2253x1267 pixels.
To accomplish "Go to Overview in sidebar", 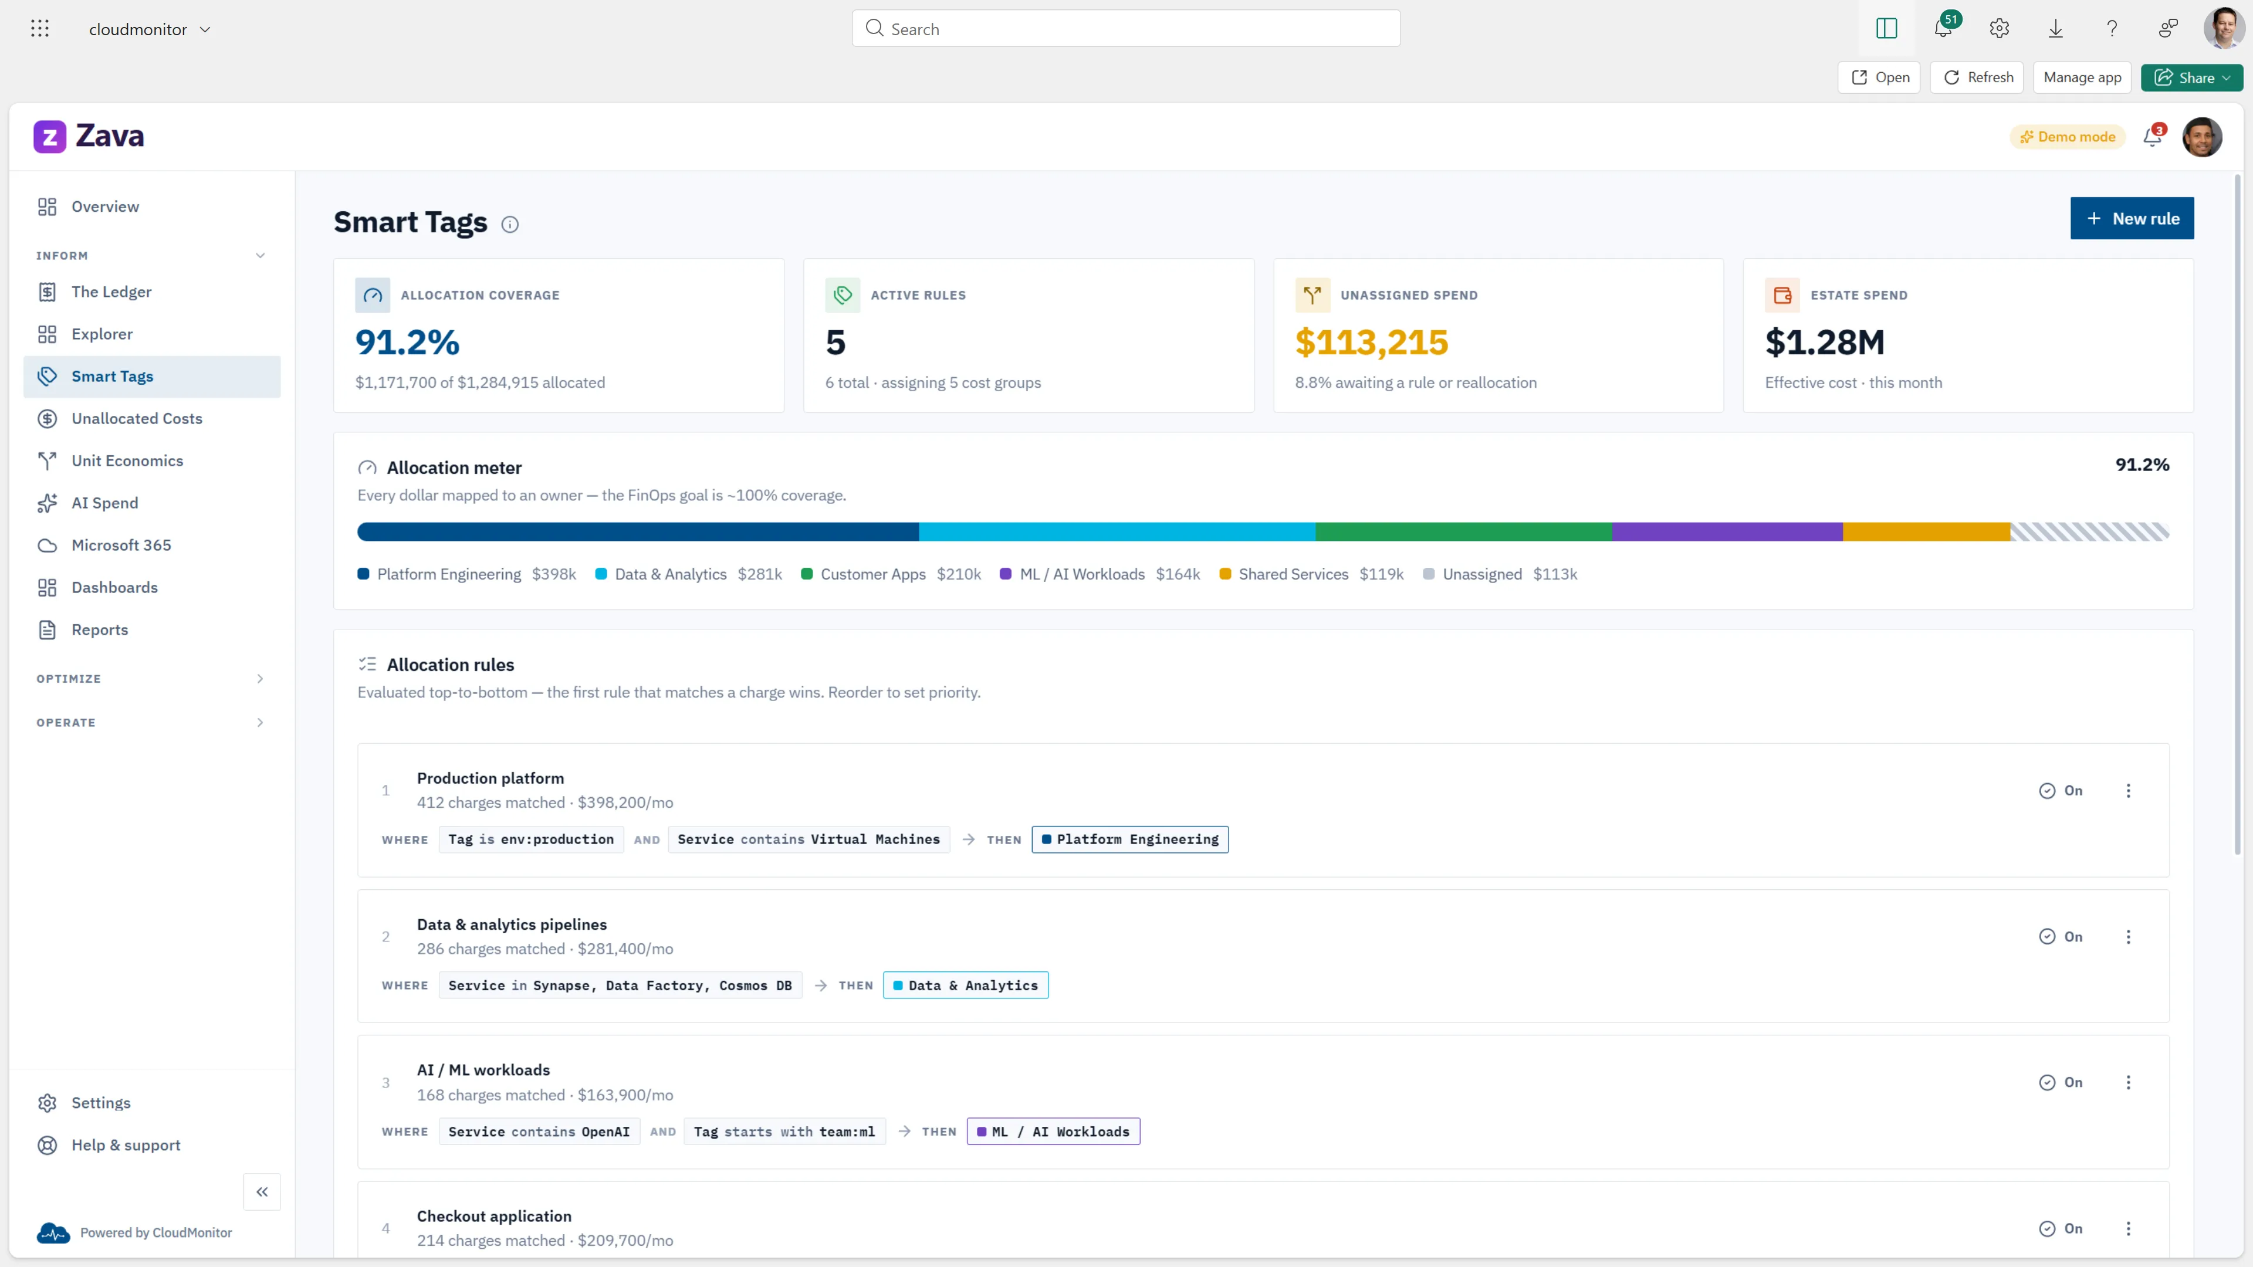I will click(x=152, y=206).
